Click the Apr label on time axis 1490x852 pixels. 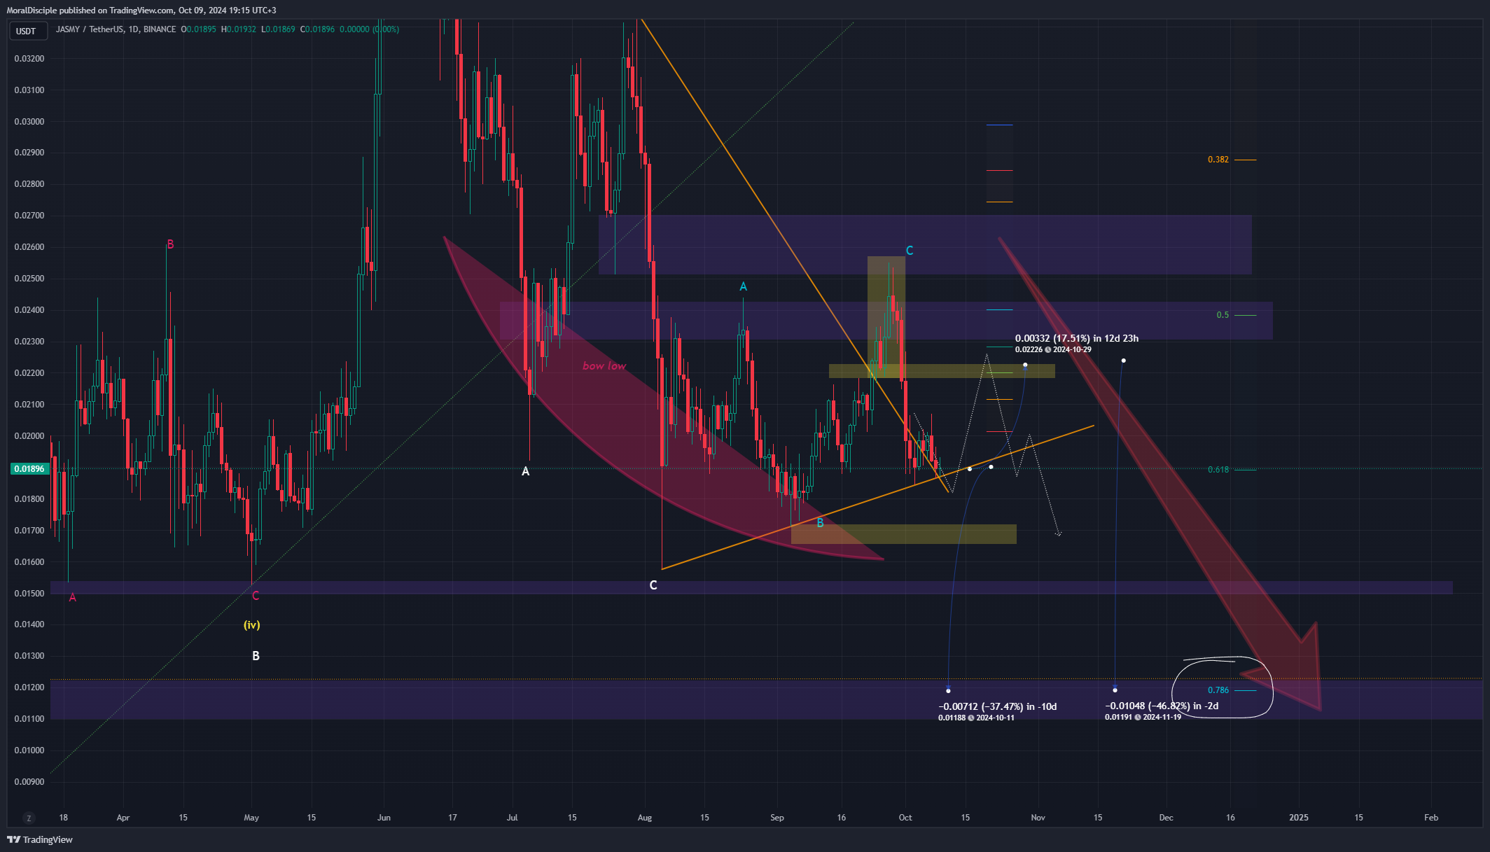pos(123,818)
